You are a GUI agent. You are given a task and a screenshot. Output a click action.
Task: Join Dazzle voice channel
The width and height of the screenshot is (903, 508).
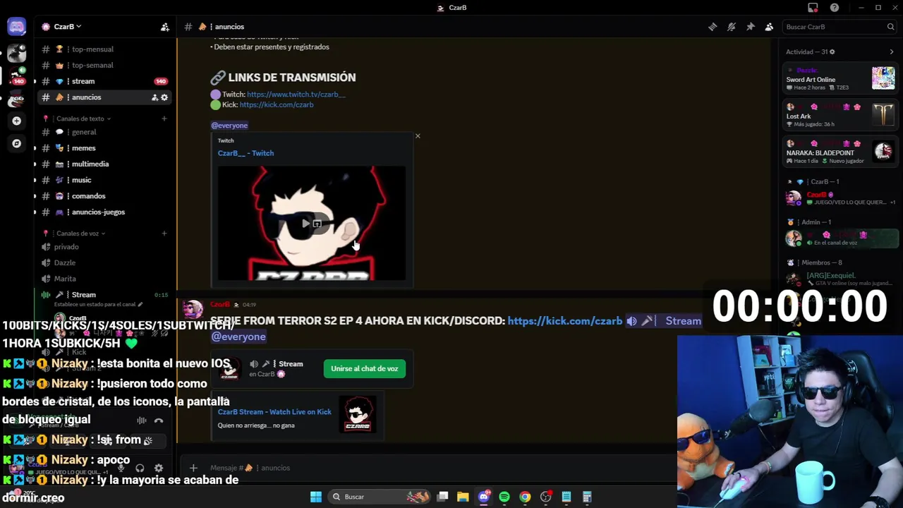coord(104,262)
